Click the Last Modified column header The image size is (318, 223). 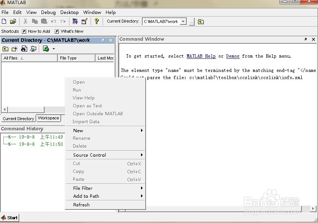click(104, 58)
